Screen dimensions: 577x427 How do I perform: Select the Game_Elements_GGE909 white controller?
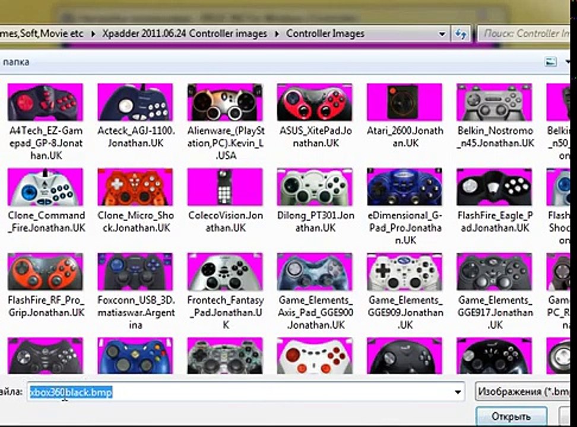point(404,272)
